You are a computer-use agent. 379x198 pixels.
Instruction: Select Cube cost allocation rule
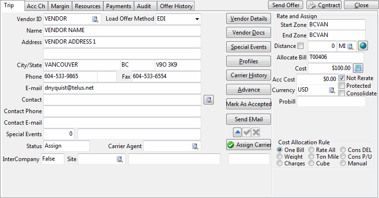coord(311,163)
